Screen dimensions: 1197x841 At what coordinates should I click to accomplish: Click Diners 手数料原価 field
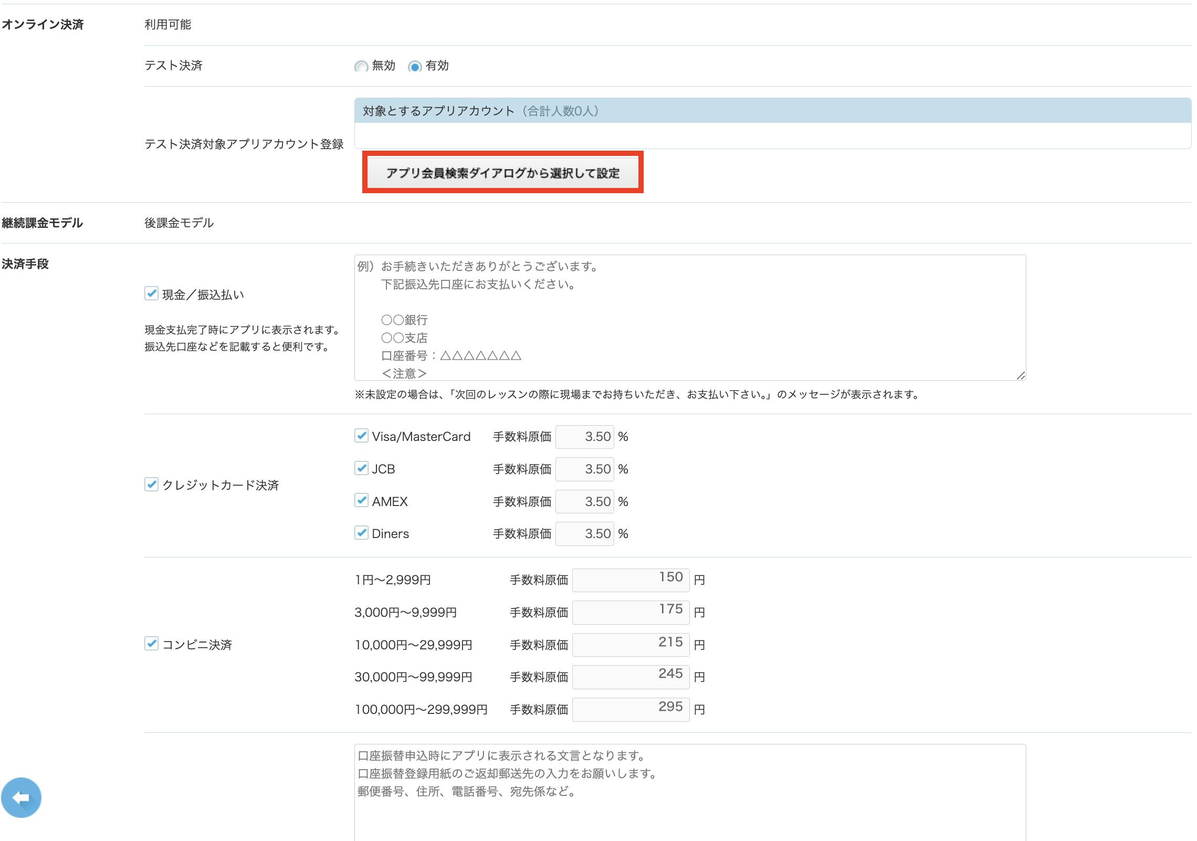coord(585,534)
